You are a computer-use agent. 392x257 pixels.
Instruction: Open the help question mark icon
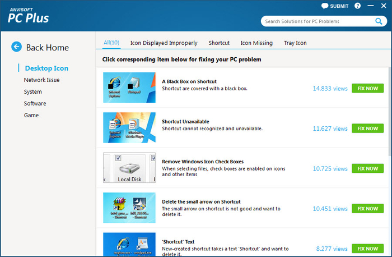click(x=358, y=6)
